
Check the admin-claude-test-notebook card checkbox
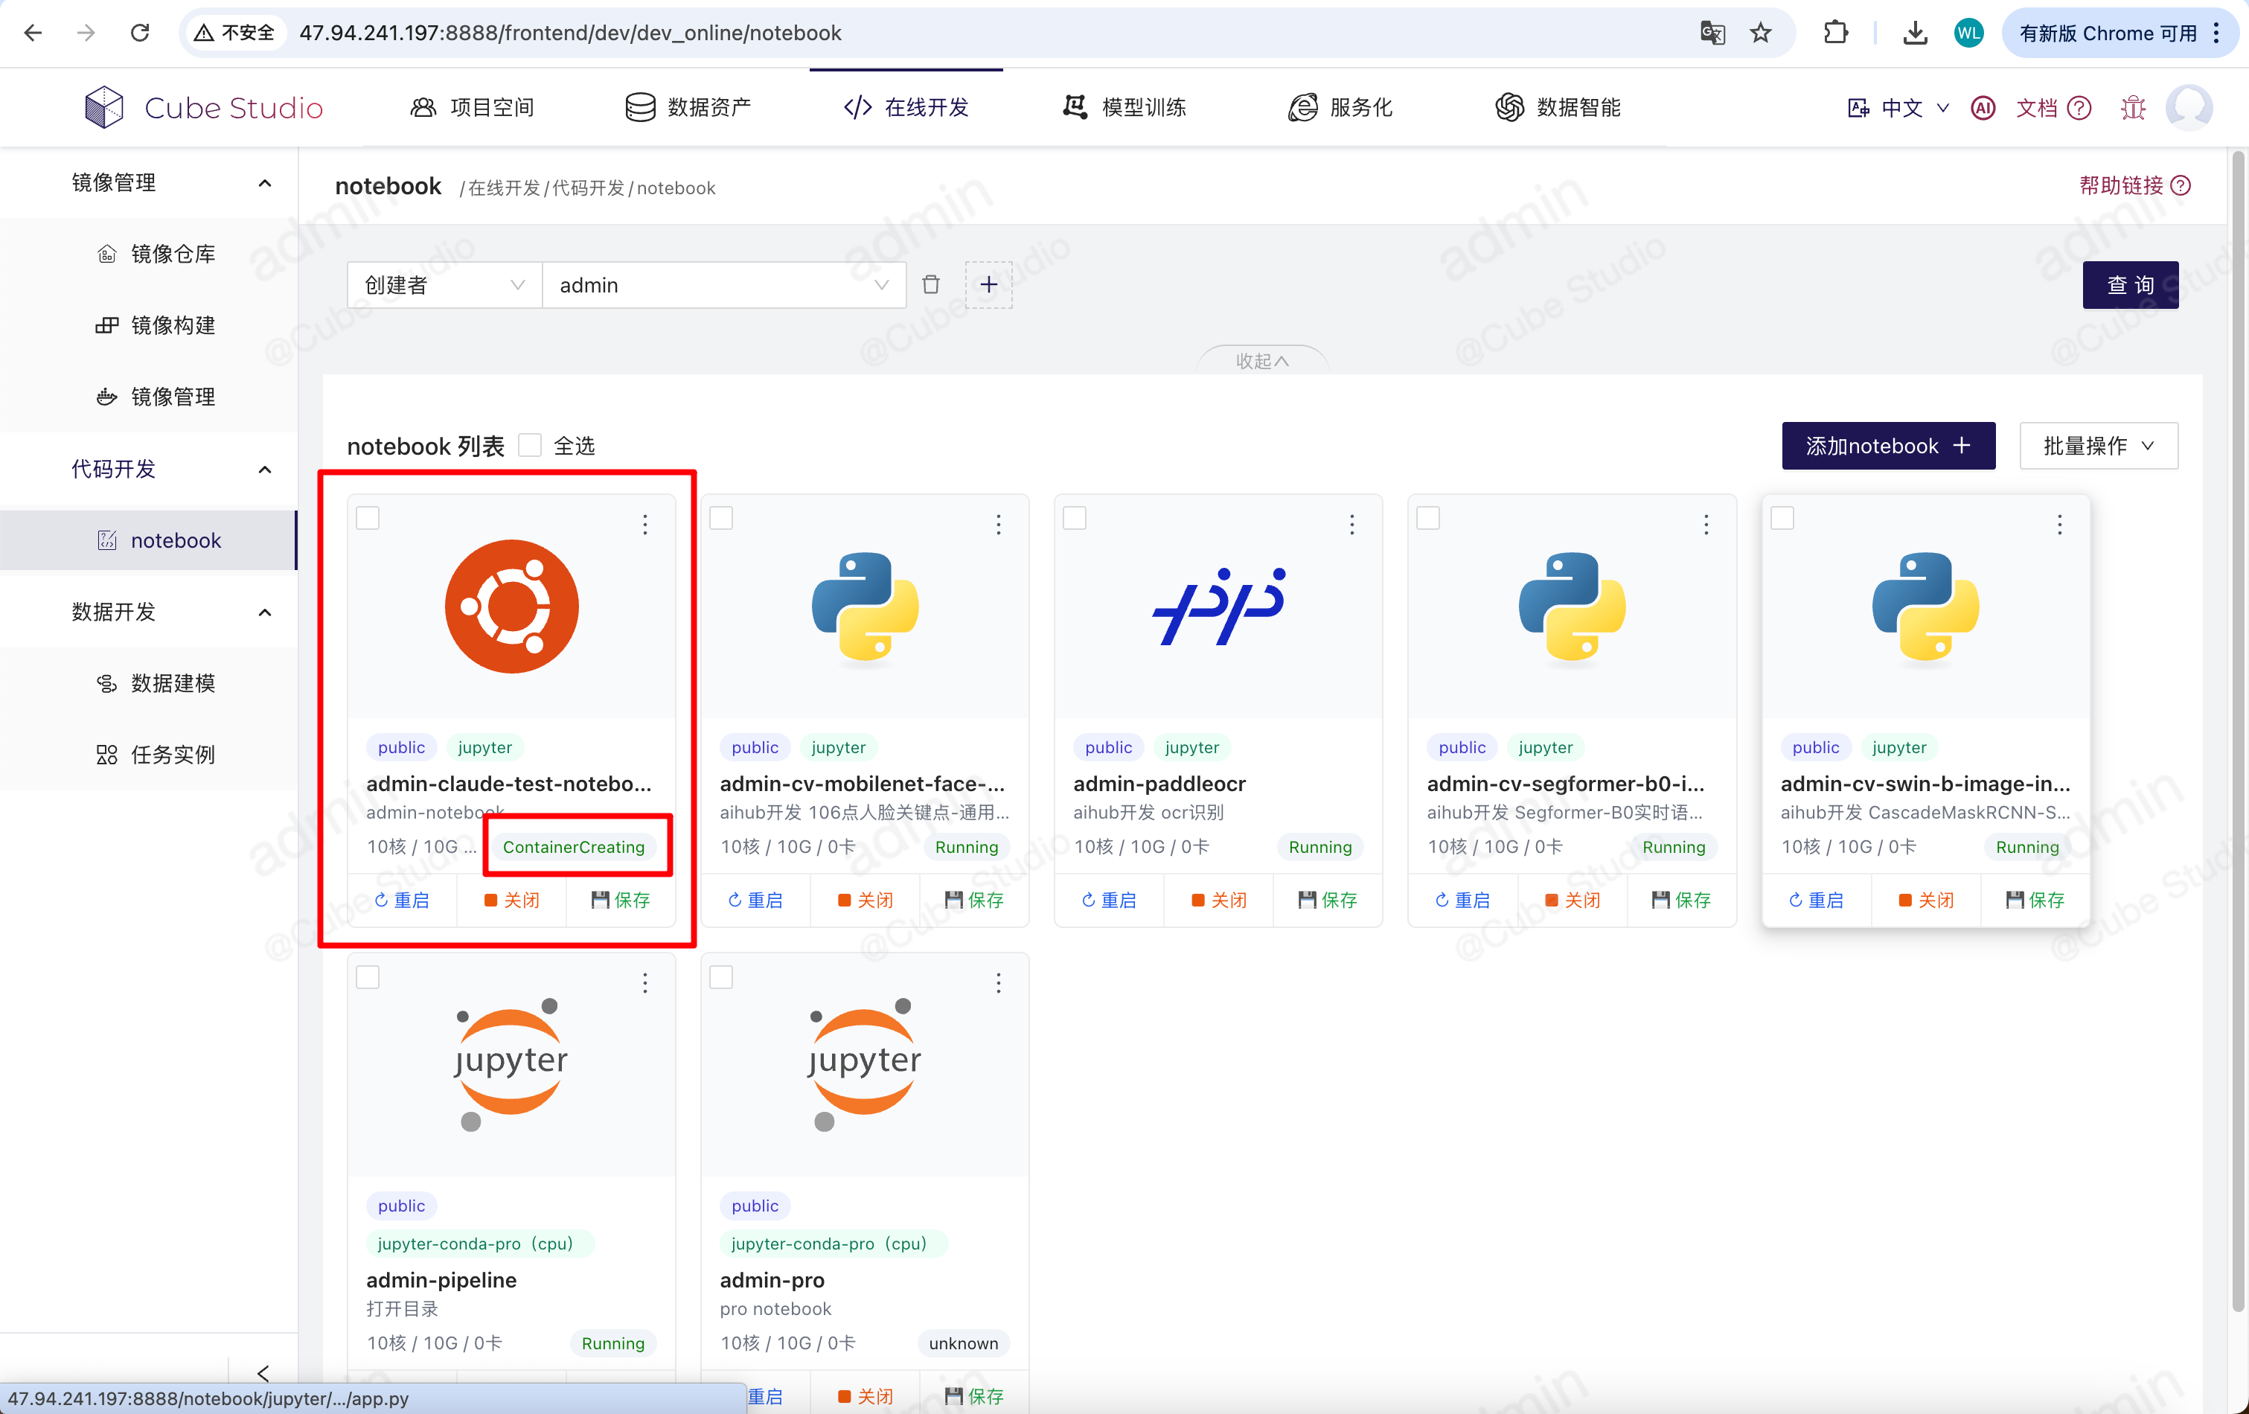368,517
